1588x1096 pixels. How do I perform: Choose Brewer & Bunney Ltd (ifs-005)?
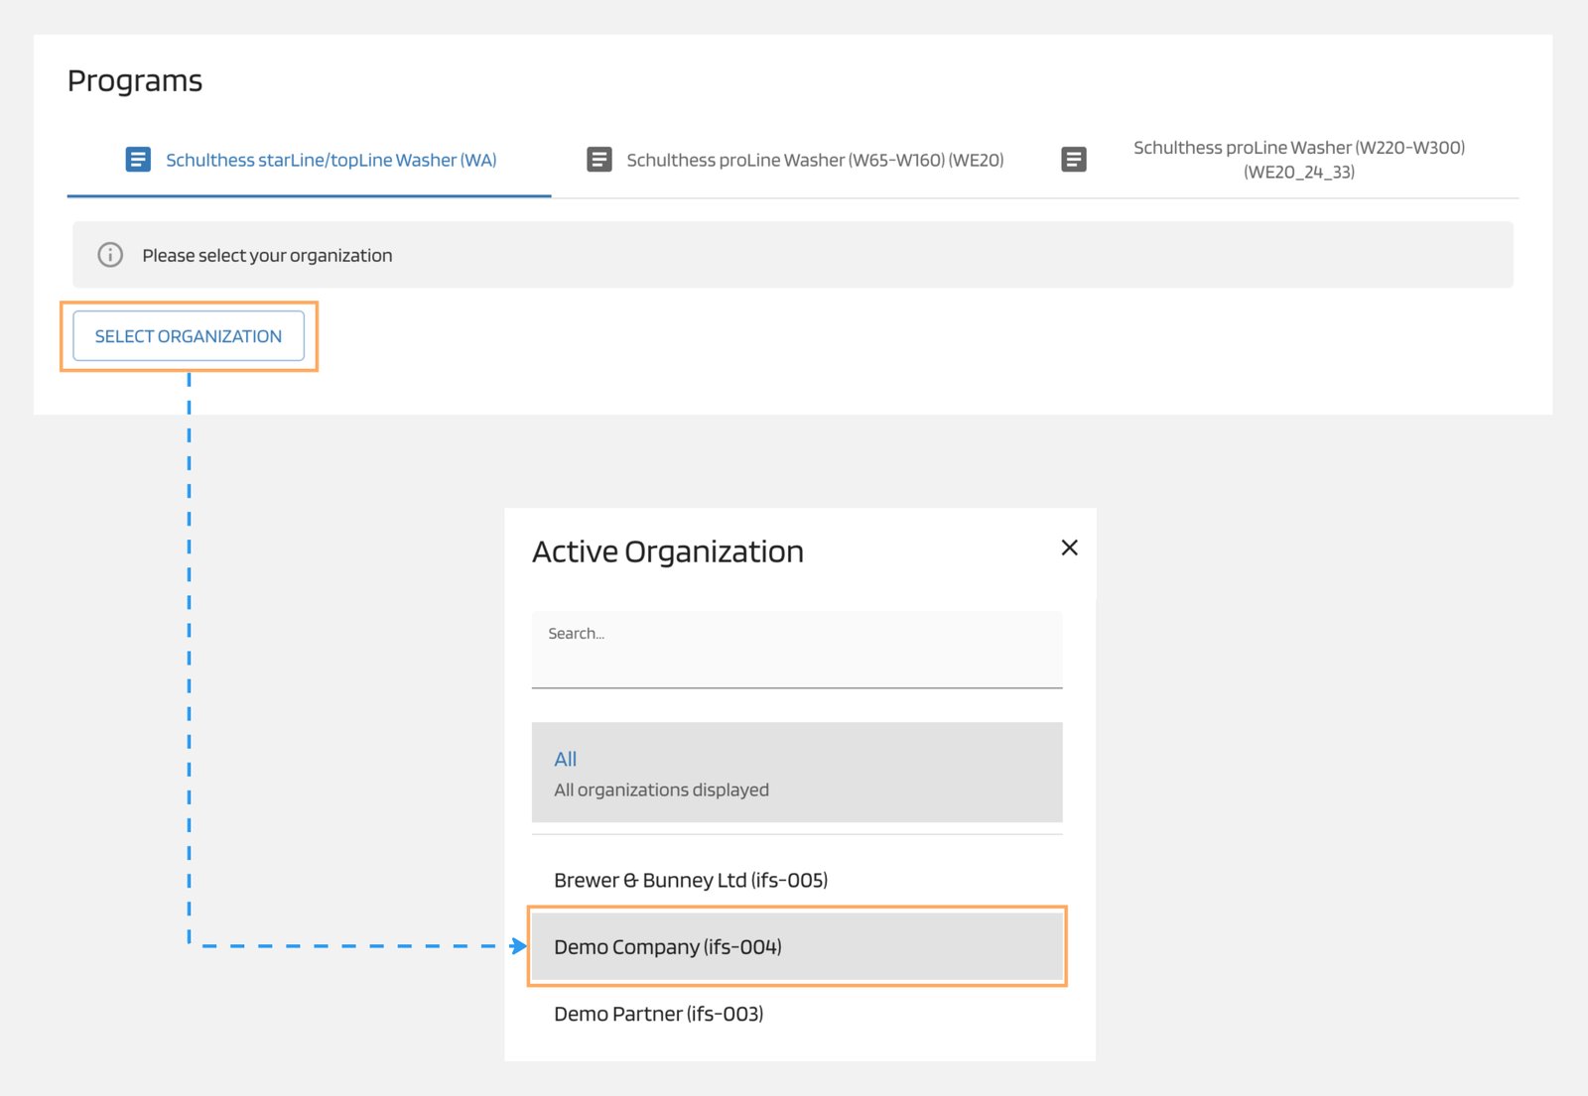[x=691, y=880]
